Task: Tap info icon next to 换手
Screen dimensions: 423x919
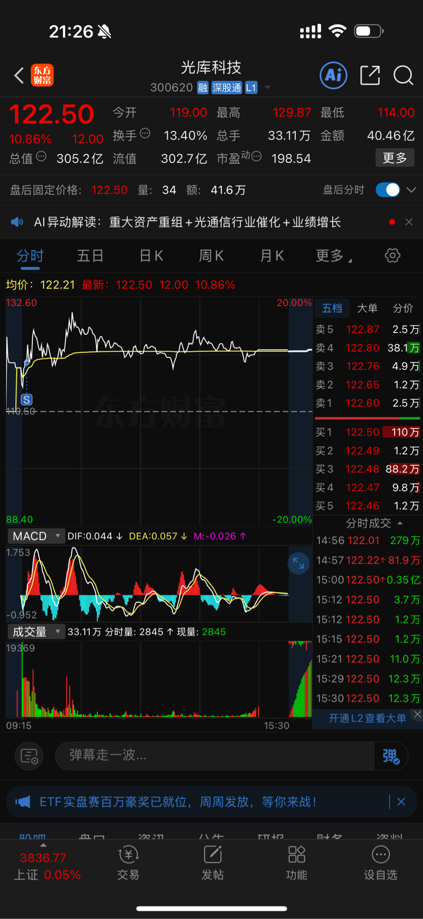Action: click(145, 133)
